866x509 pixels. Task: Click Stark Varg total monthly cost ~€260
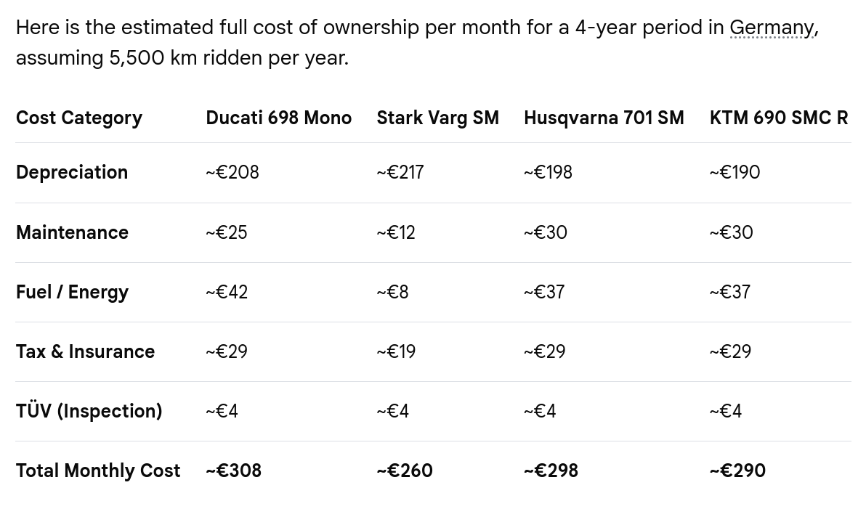[405, 471]
